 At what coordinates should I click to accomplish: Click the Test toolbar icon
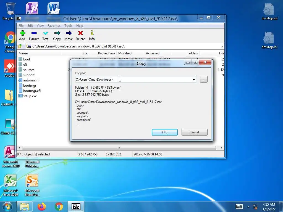[x=46, y=33]
